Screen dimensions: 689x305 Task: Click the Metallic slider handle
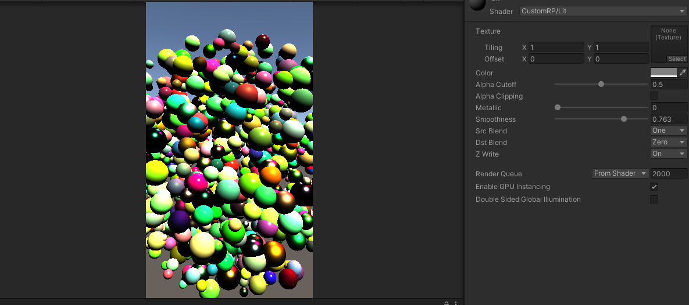pyautogui.click(x=558, y=107)
